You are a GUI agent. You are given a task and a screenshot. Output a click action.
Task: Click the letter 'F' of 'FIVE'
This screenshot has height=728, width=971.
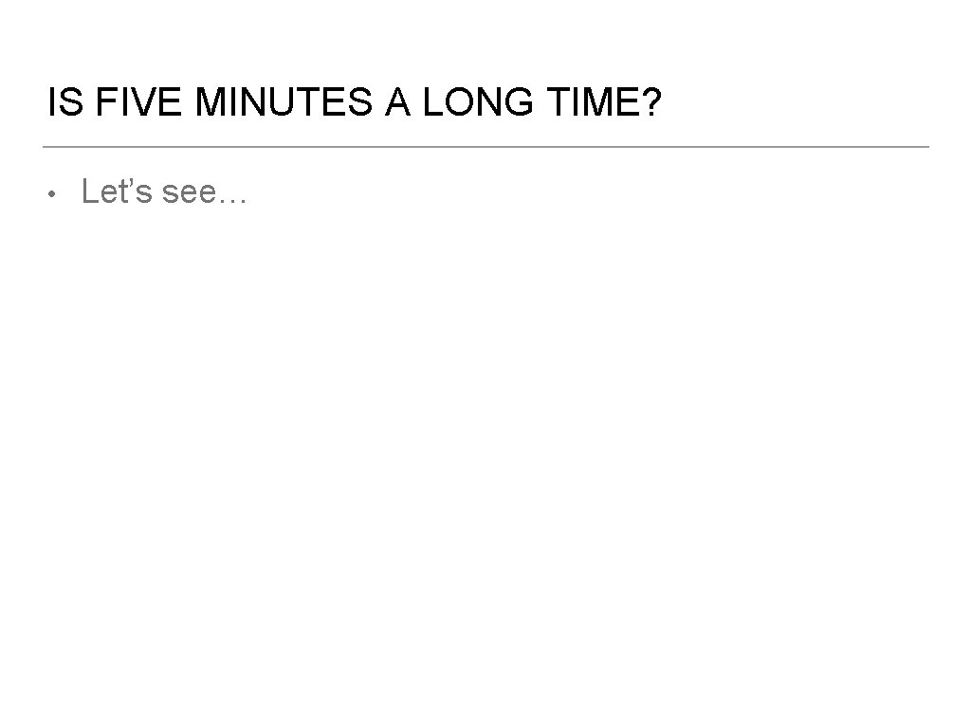pos(106,101)
